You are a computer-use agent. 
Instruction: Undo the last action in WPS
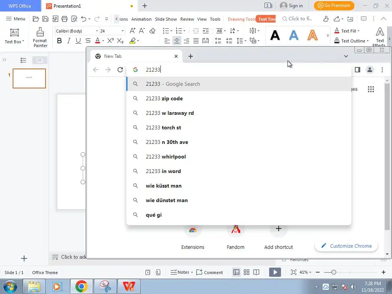(x=84, y=19)
